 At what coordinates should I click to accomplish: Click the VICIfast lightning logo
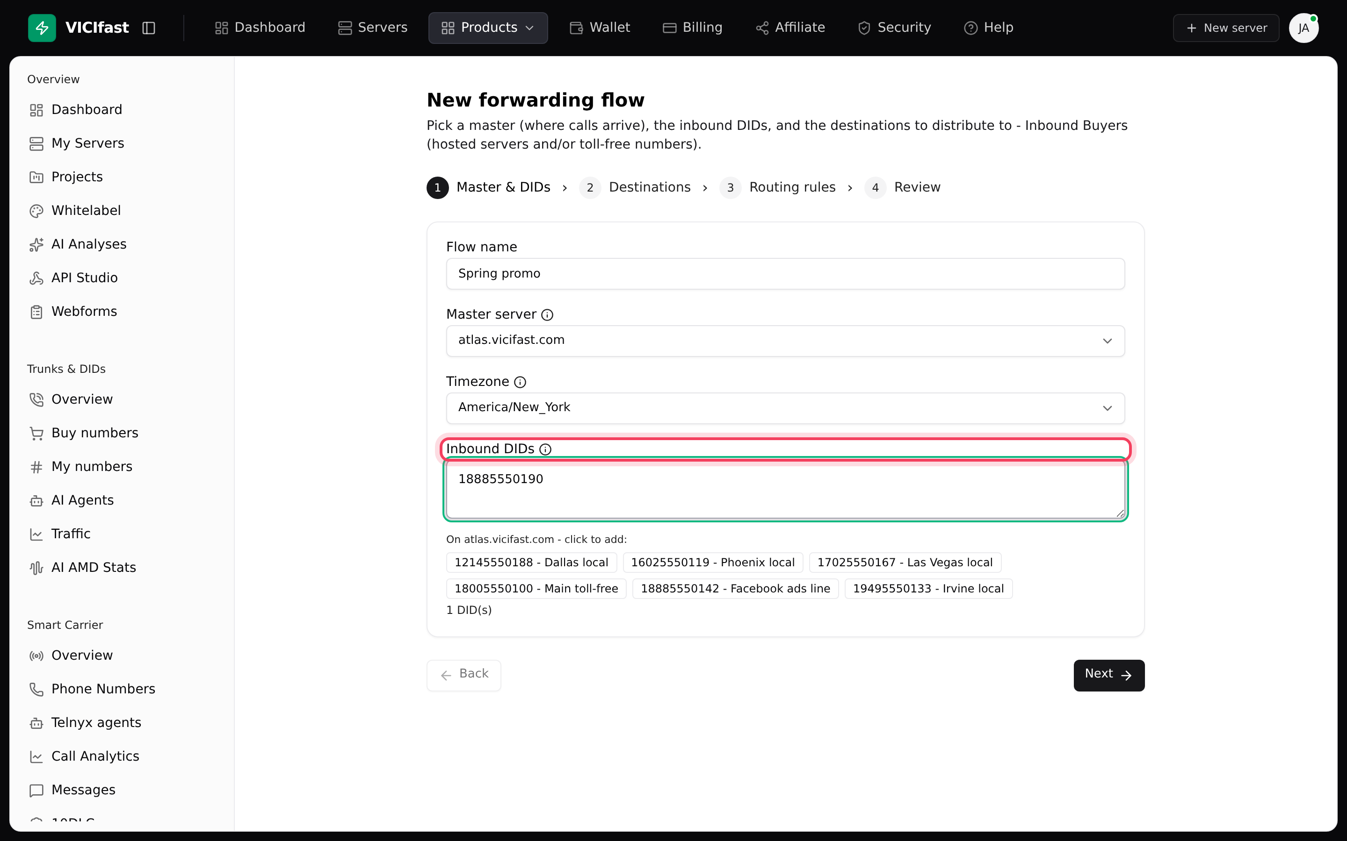pyautogui.click(x=42, y=28)
